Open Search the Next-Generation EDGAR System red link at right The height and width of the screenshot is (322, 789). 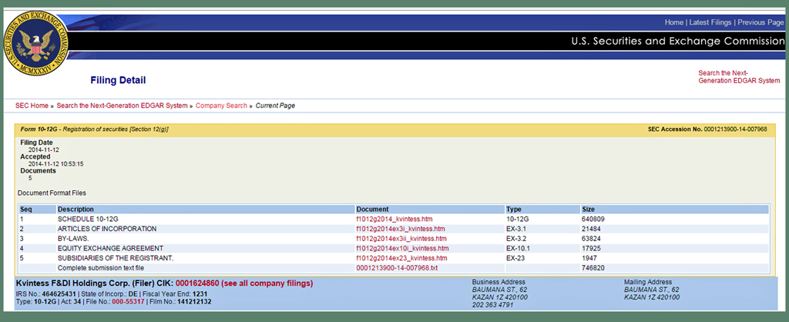pyautogui.click(x=739, y=77)
